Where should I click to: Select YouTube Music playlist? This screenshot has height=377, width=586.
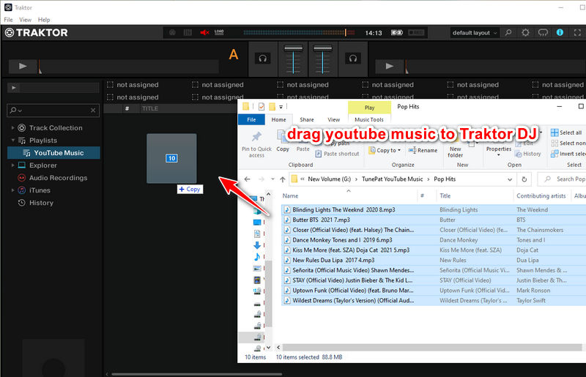tap(53, 153)
